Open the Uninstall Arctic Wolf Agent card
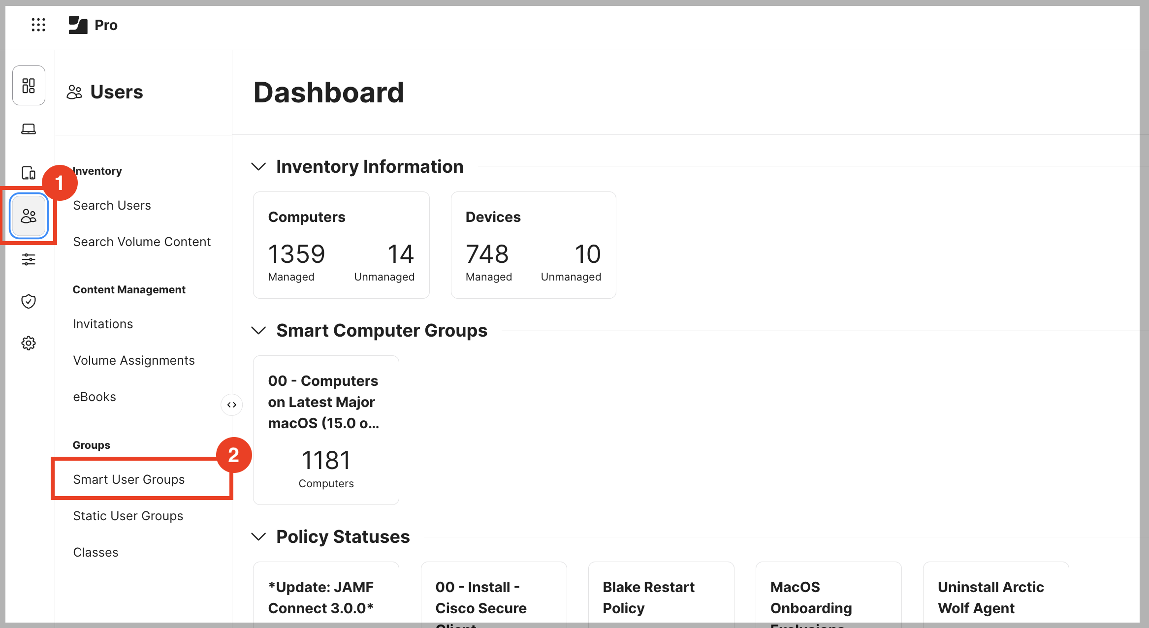The height and width of the screenshot is (628, 1149). pyautogui.click(x=996, y=595)
